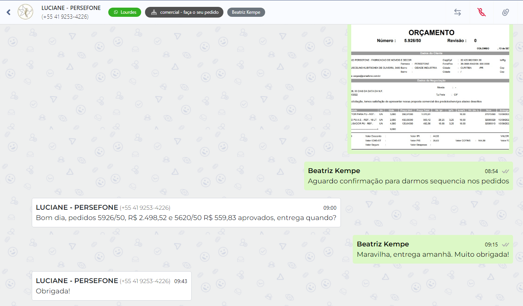This screenshot has width=523, height=306.
Task: Click the 'Obrigada!' message from Luciane
Action: click(x=53, y=291)
